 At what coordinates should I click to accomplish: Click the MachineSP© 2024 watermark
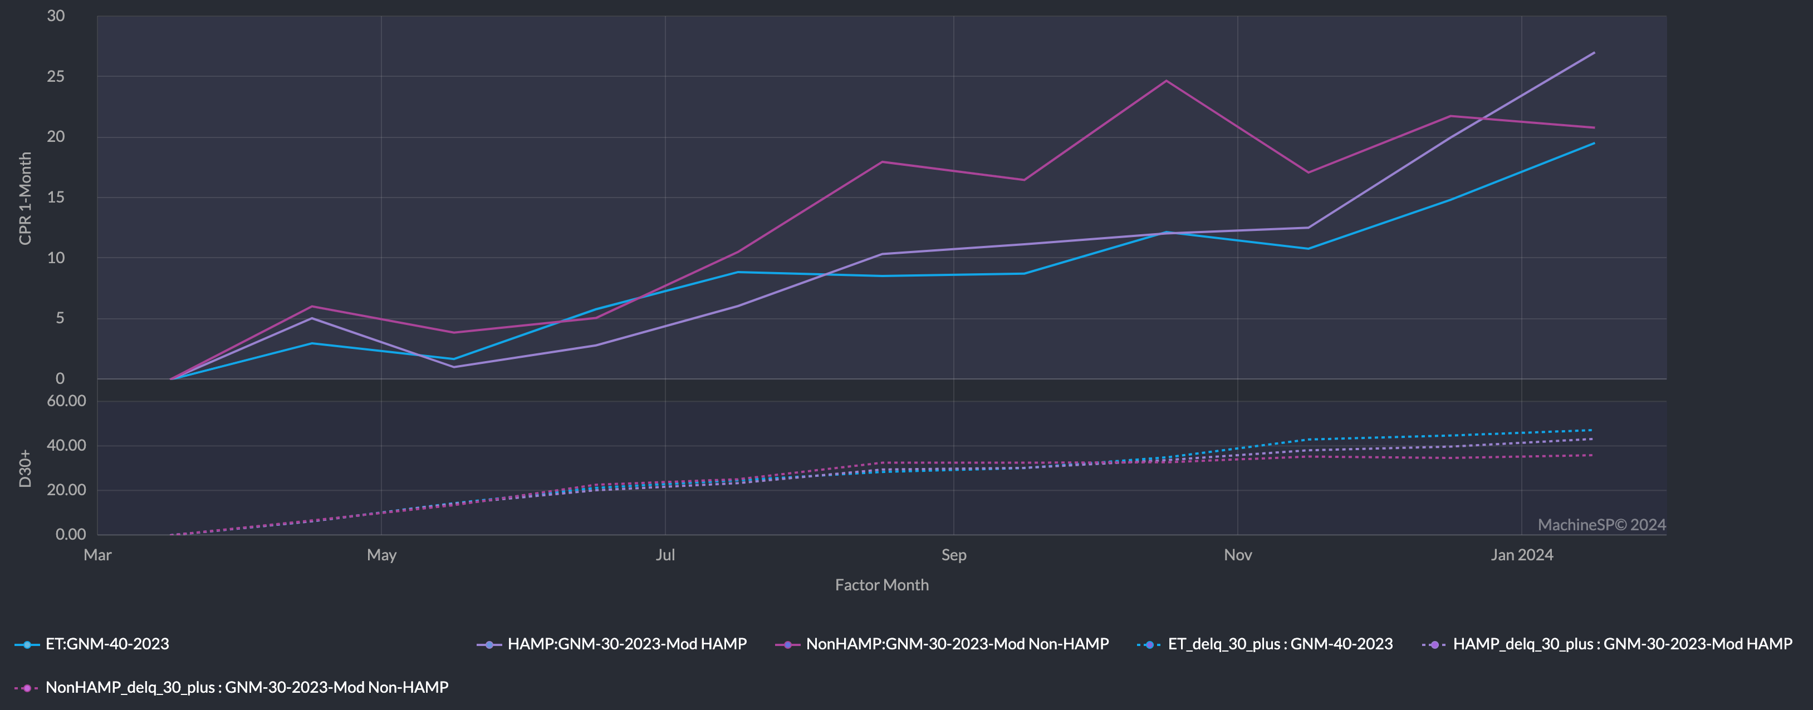click(1601, 524)
